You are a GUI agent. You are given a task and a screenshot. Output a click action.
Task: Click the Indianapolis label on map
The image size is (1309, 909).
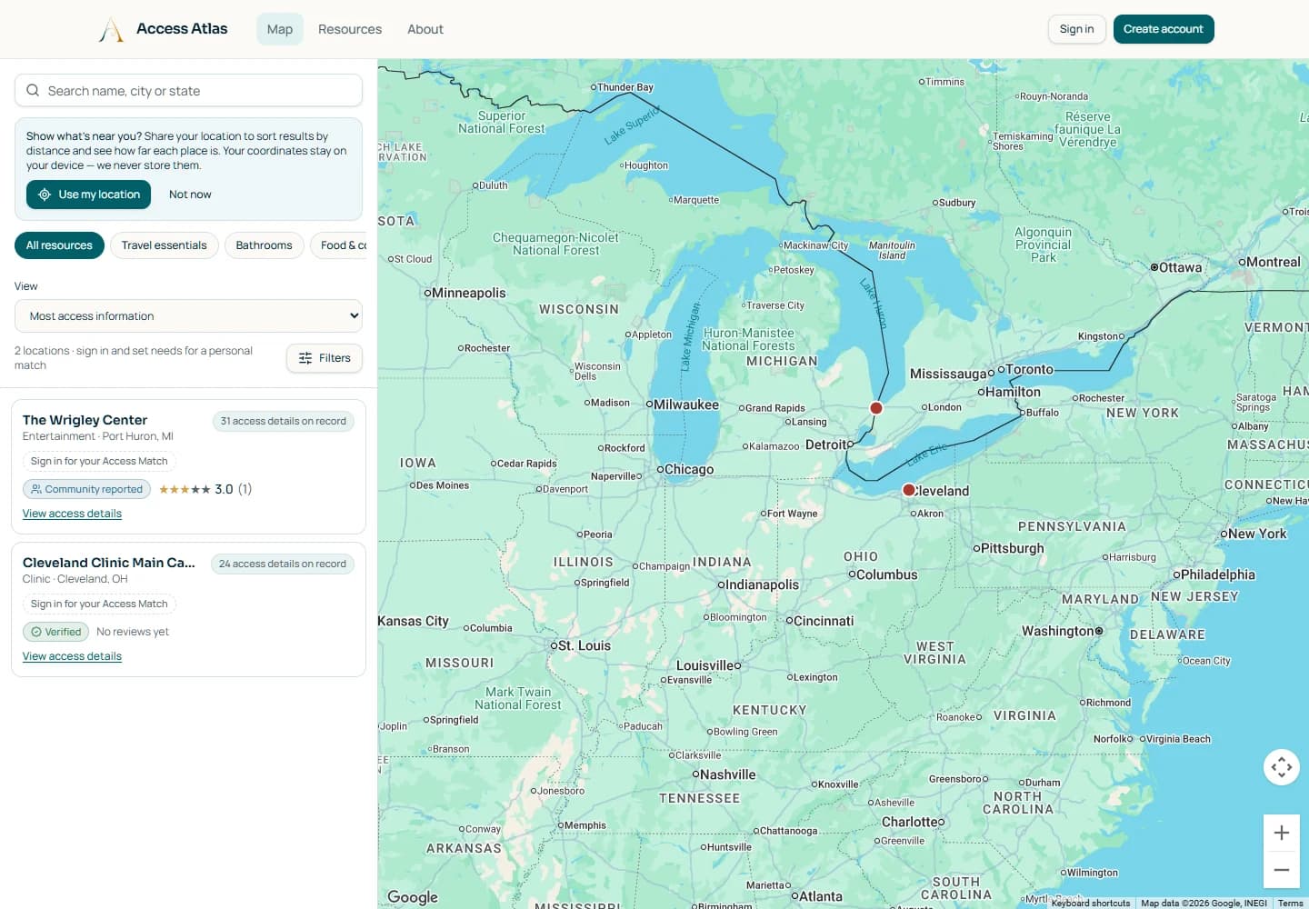(x=763, y=584)
